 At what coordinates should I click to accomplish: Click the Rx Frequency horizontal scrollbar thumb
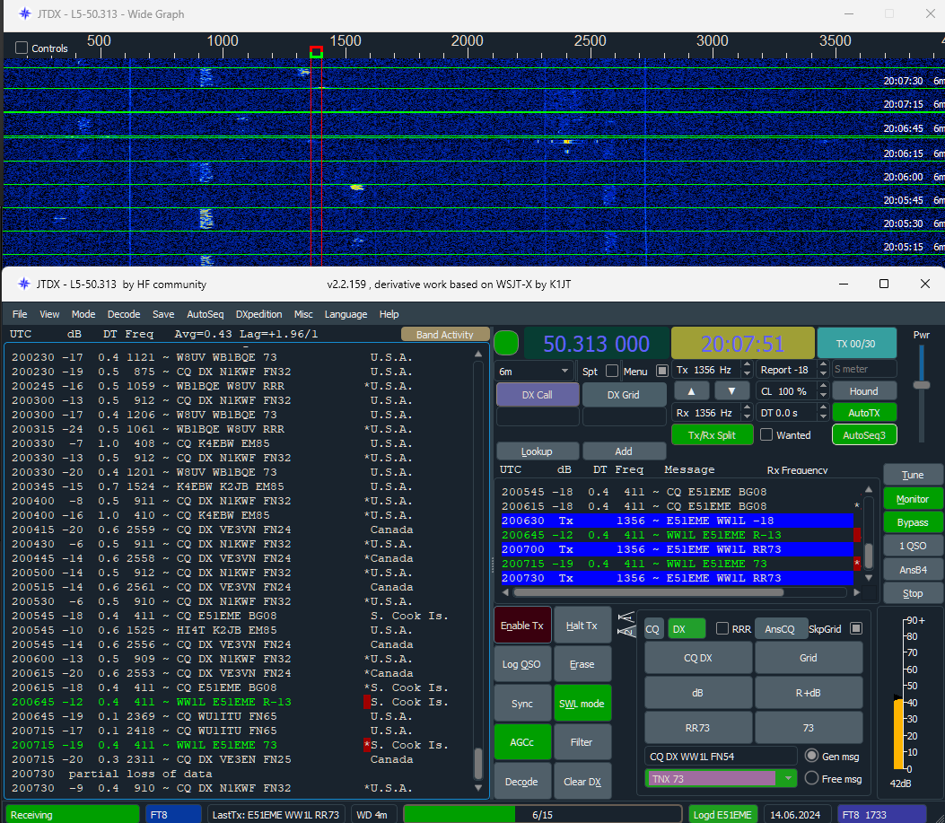tap(648, 592)
